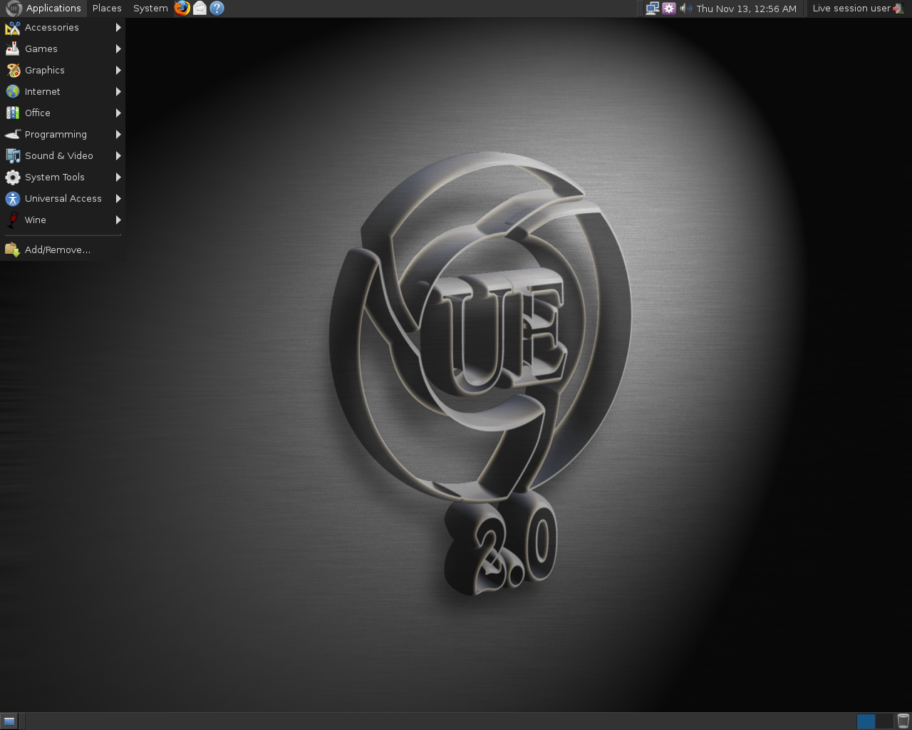Expand the Games submenu

coord(63,48)
